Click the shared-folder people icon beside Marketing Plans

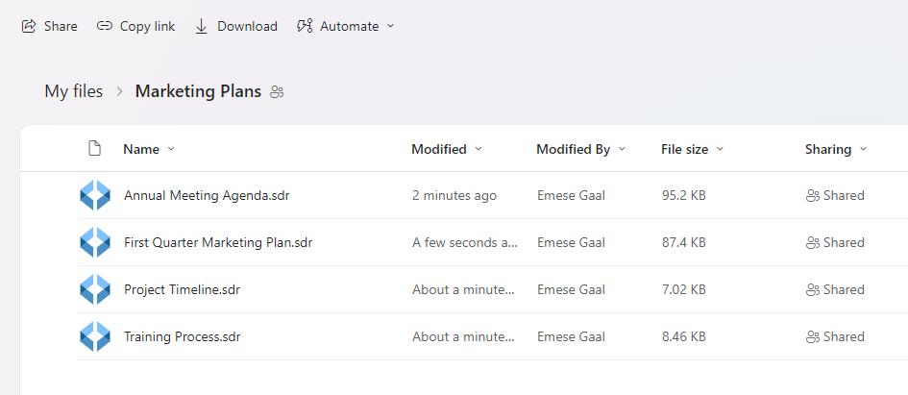point(278,92)
